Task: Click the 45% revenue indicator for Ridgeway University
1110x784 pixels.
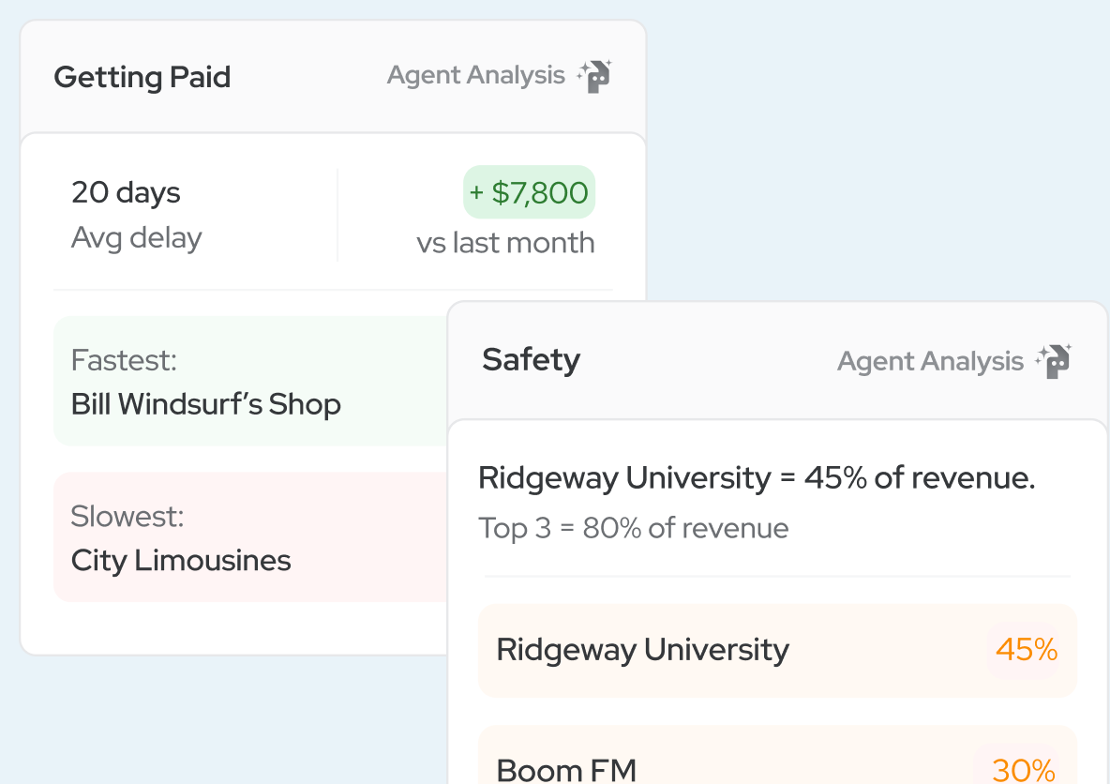Action: (x=1026, y=650)
